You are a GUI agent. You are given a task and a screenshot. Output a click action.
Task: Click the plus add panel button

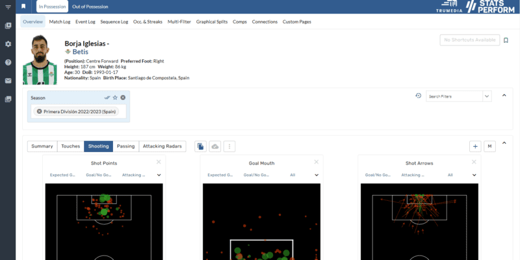pyautogui.click(x=475, y=146)
